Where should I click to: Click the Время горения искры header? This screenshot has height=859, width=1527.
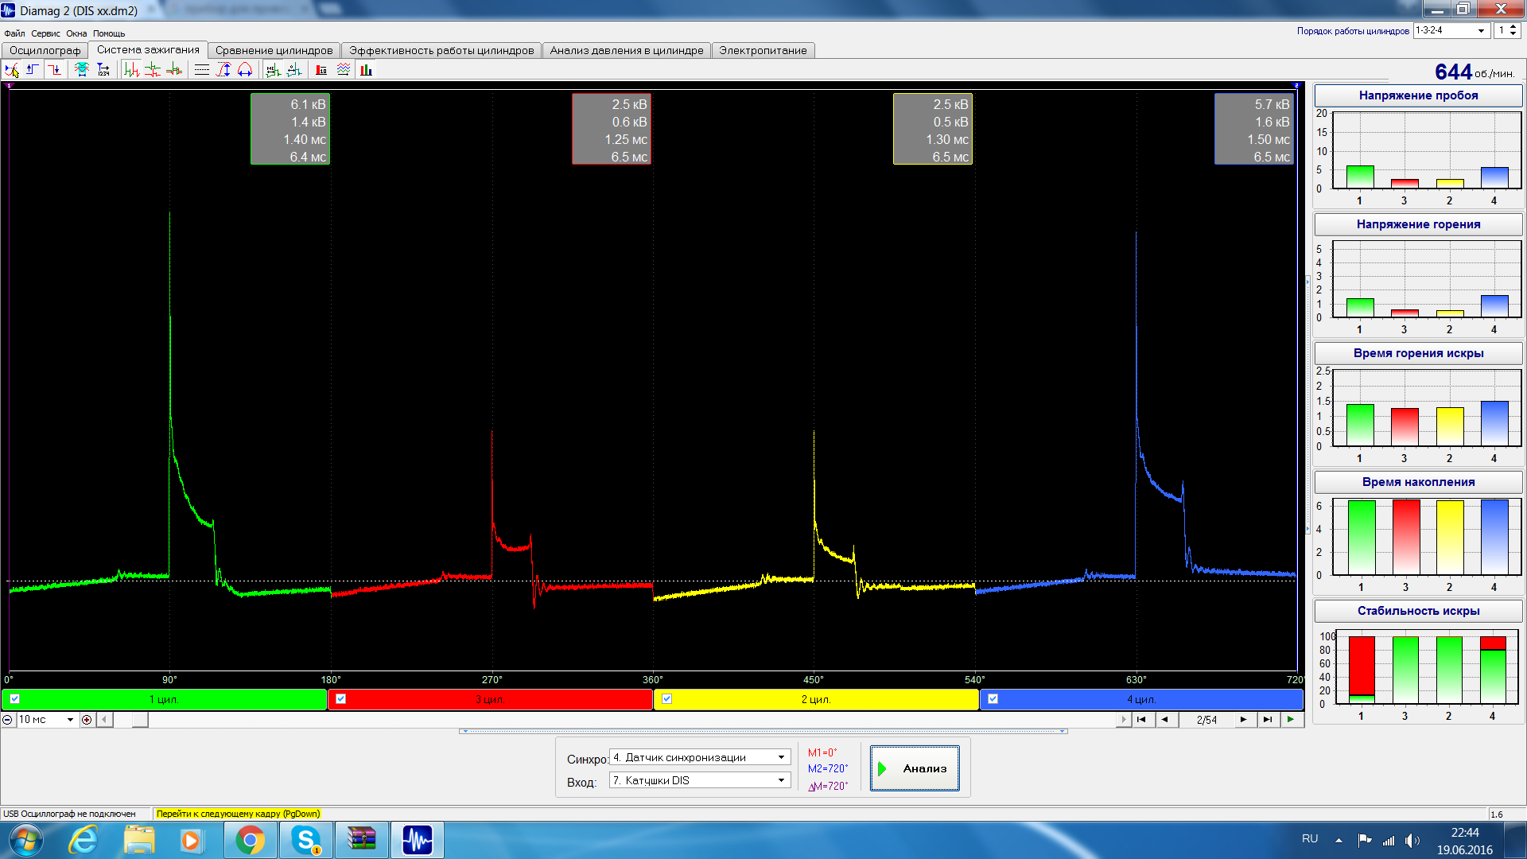[x=1418, y=353]
